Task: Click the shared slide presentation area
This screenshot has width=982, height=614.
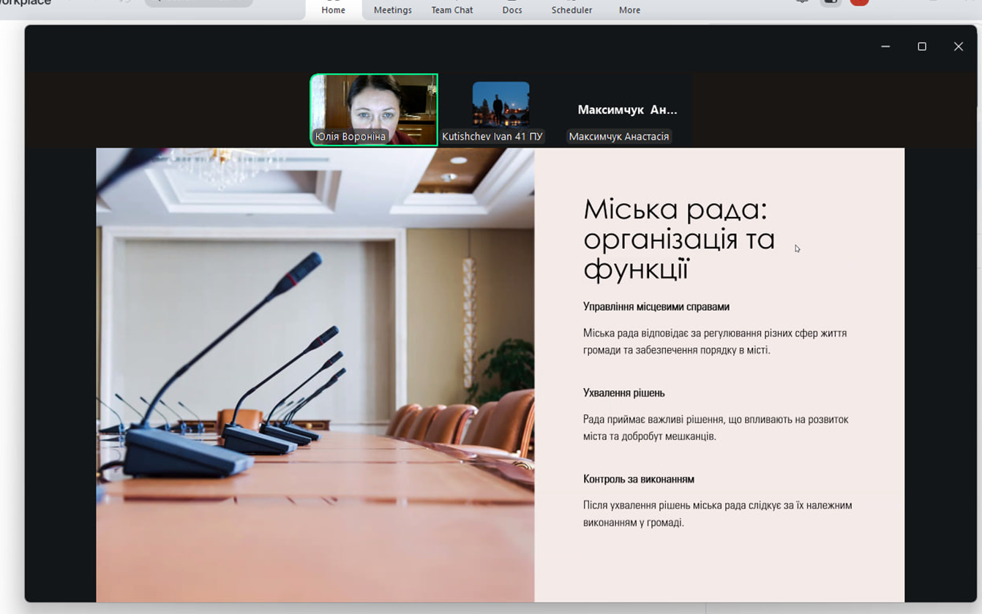Action: pos(500,373)
